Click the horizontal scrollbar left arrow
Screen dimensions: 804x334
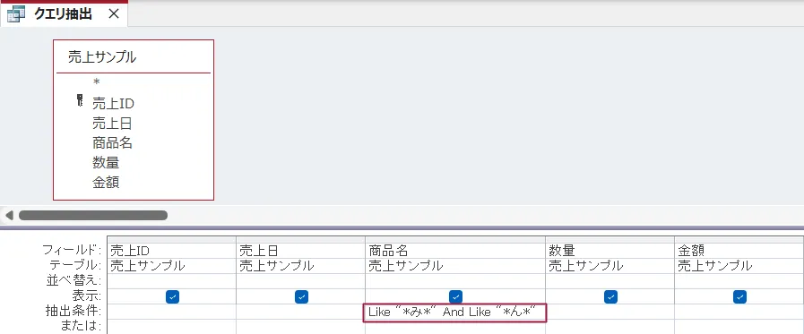click(x=9, y=215)
